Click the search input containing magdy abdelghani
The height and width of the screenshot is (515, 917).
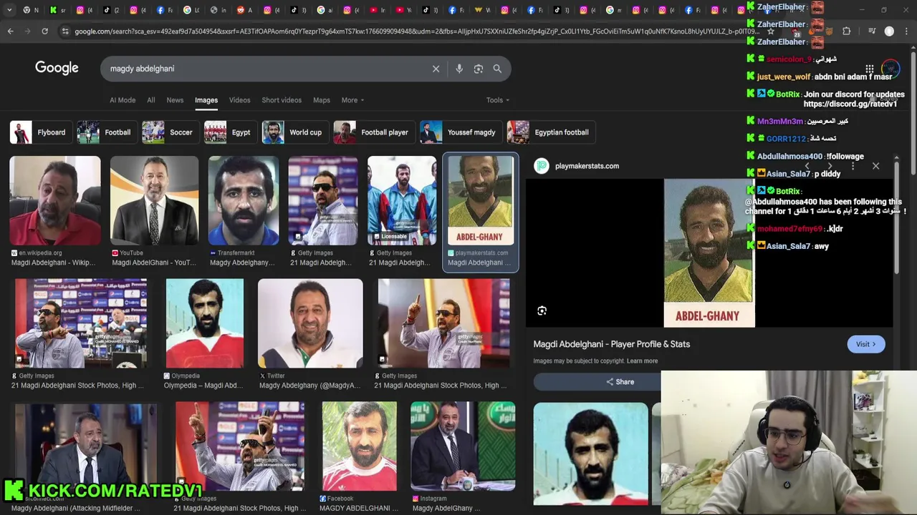click(x=265, y=69)
